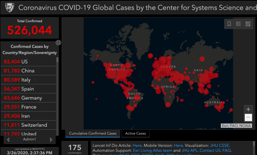Expand the country list panel to fullscreen

pyautogui.click(x=58, y=43)
